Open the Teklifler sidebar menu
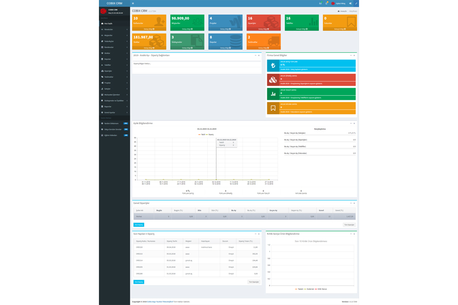Image resolution: width=458 pixels, height=305 pixels. pyautogui.click(x=115, y=65)
